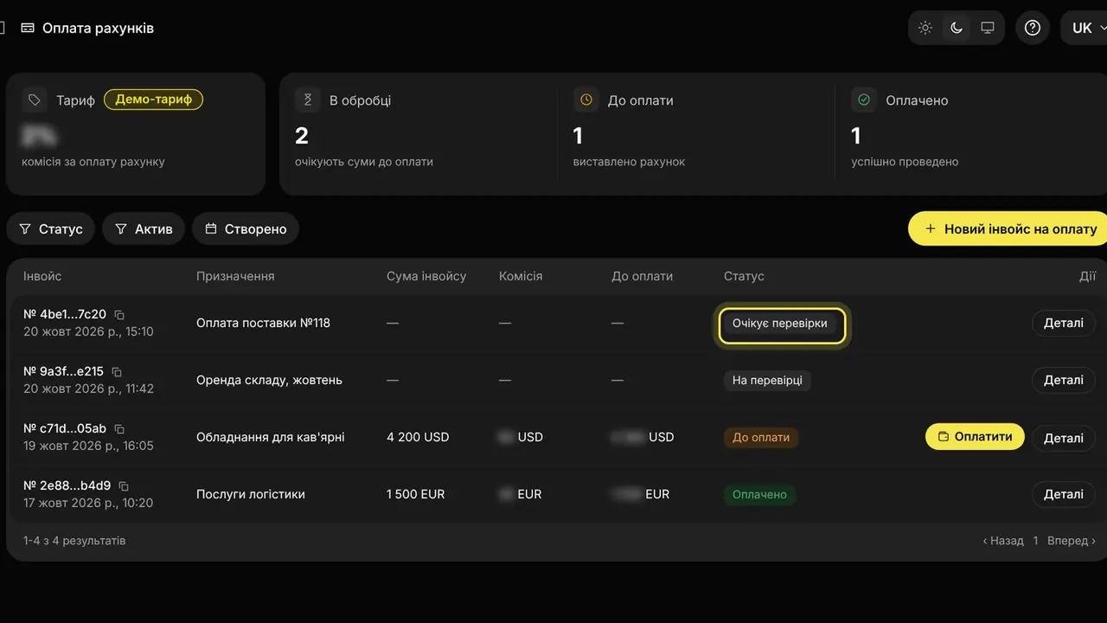
Task: Go to previous page with Назад
Action: tap(1003, 541)
